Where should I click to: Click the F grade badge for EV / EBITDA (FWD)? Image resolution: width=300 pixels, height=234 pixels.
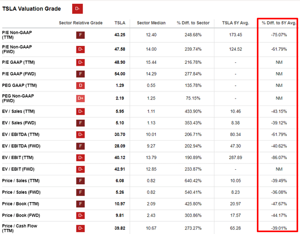click(x=81, y=146)
